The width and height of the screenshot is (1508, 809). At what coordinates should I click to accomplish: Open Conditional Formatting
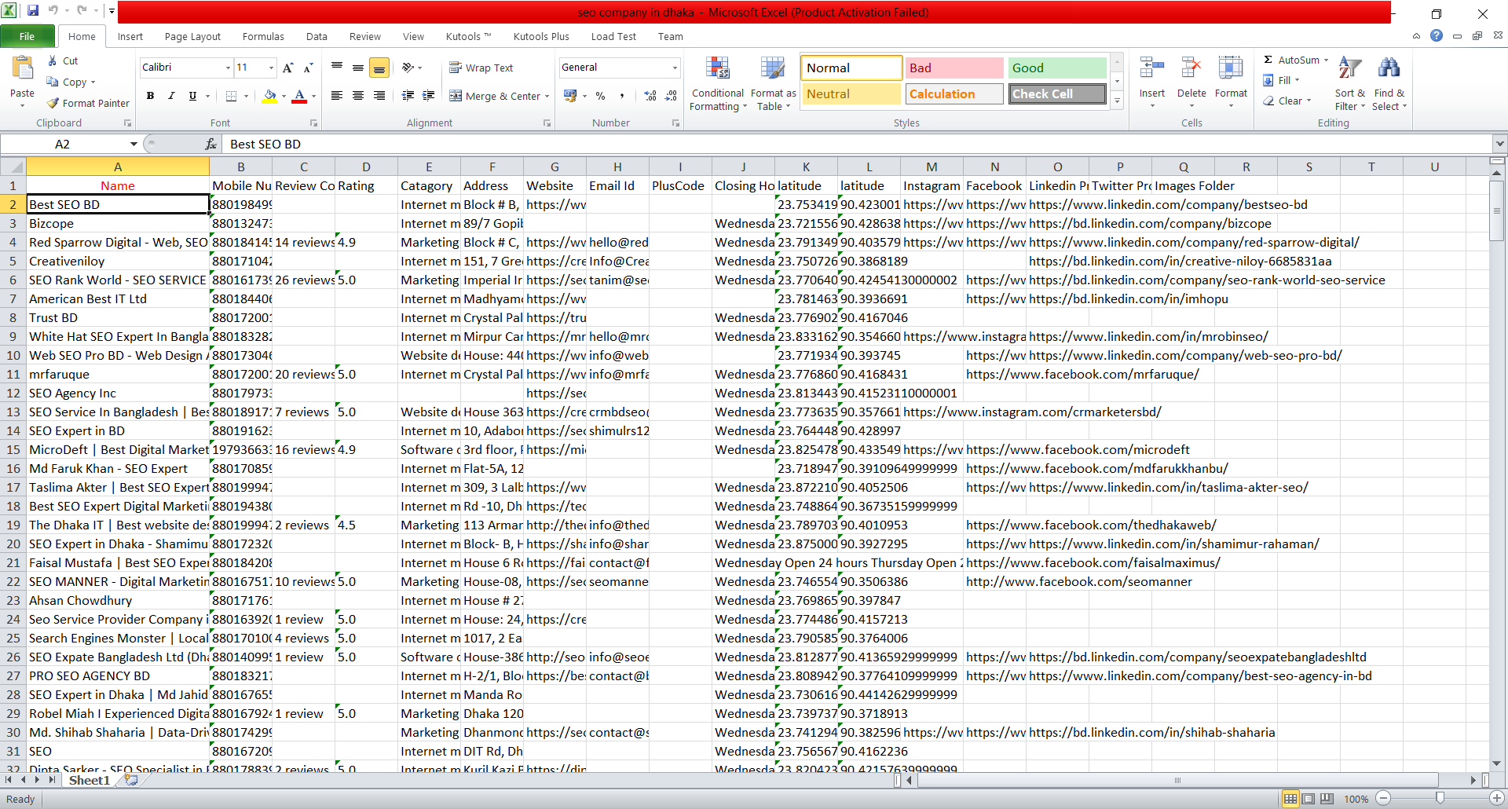[718, 83]
